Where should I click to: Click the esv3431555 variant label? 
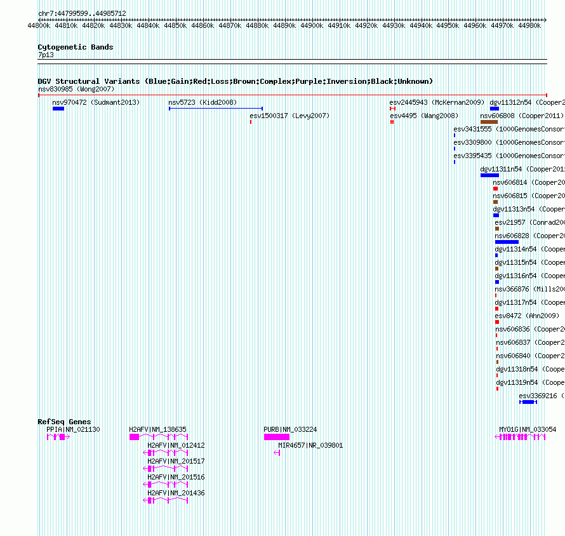(509, 129)
